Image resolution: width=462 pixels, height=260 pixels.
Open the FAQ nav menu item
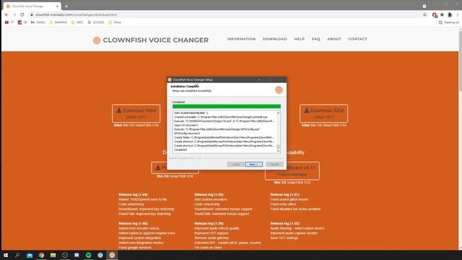coord(316,39)
